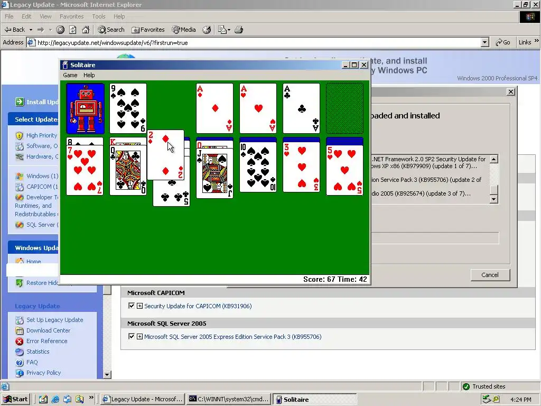Click the SQL Server category icon
The image size is (541, 406).
tap(20, 225)
